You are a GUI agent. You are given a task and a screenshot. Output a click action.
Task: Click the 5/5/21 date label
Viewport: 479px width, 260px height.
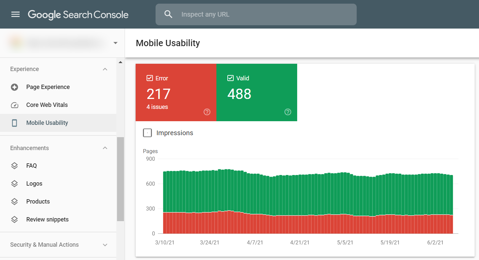[x=345, y=243]
